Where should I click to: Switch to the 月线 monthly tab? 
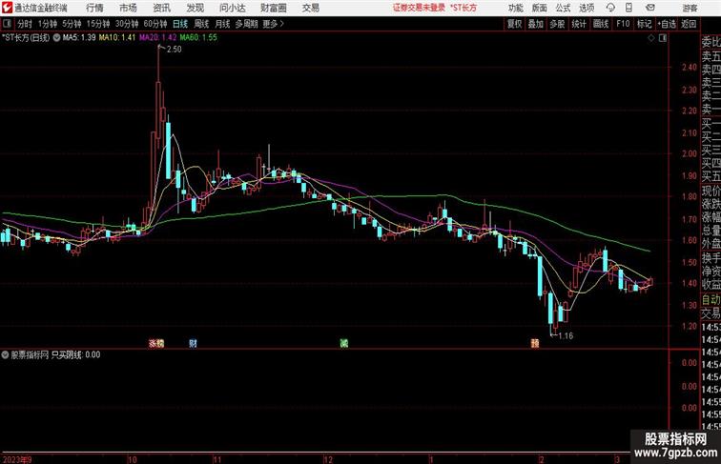(222, 24)
